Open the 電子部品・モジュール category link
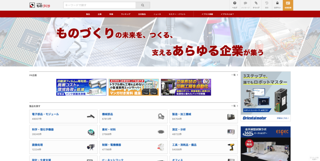The height and width of the screenshot is (161, 320). pyautogui.click(x=45, y=114)
